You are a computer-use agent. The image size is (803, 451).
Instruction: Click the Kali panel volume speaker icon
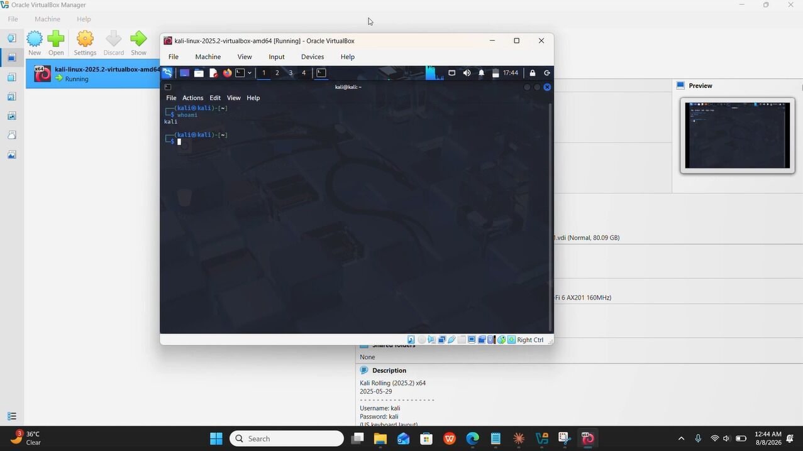[467, 73]
